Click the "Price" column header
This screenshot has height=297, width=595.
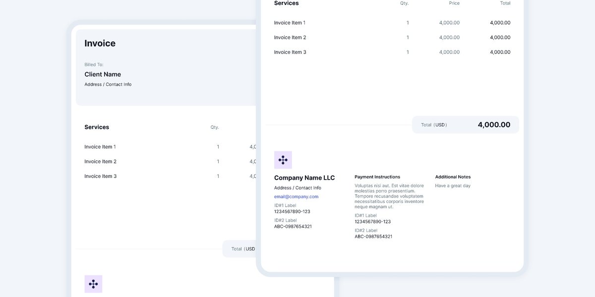(x=454, y=3)
